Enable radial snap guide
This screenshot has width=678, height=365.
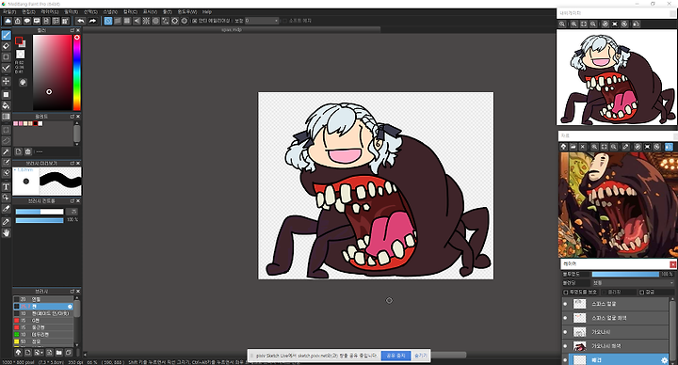point(146,21)
